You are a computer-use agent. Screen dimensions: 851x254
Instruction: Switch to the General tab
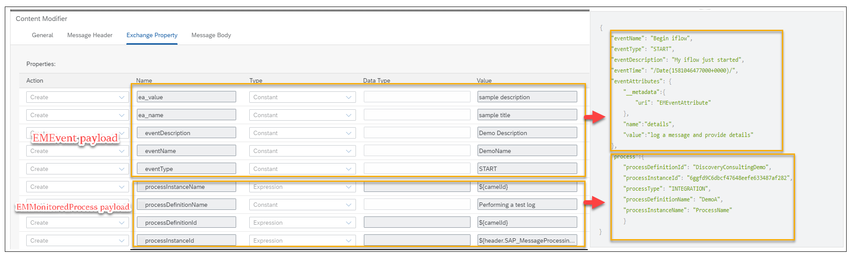(x=42, y=35)
